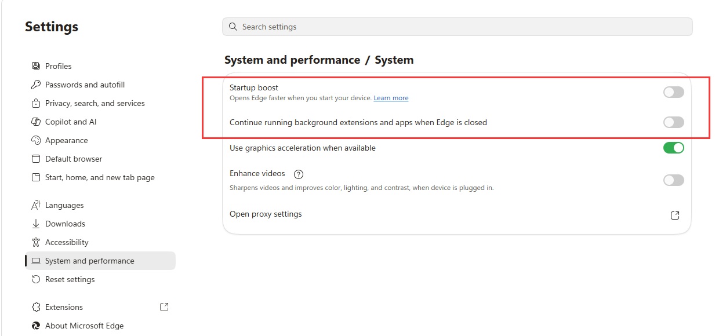Click 'Opens Edge faster when you start' description
719x336 pixels.
tap(300, 98)
